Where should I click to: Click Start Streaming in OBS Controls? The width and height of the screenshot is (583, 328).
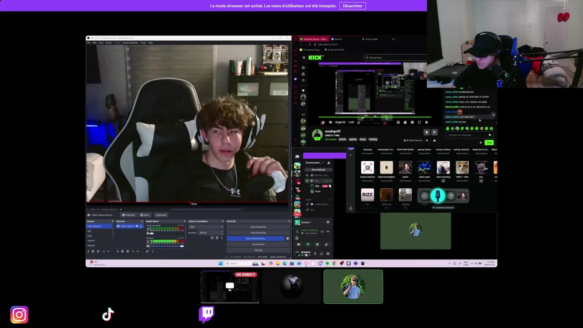click(258, 227)
